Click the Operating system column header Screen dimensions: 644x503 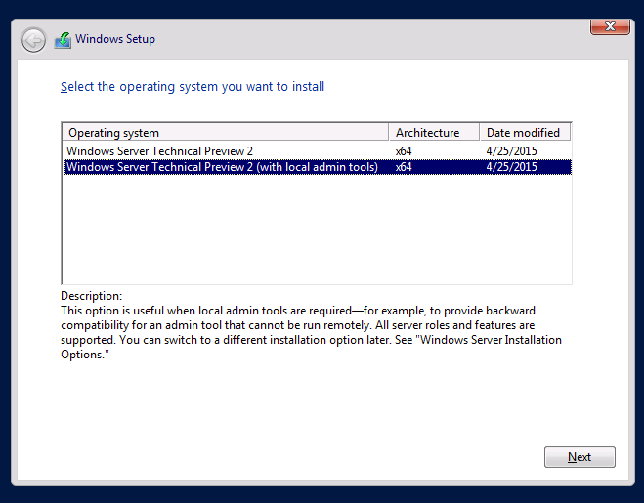[x=225, y=133]
